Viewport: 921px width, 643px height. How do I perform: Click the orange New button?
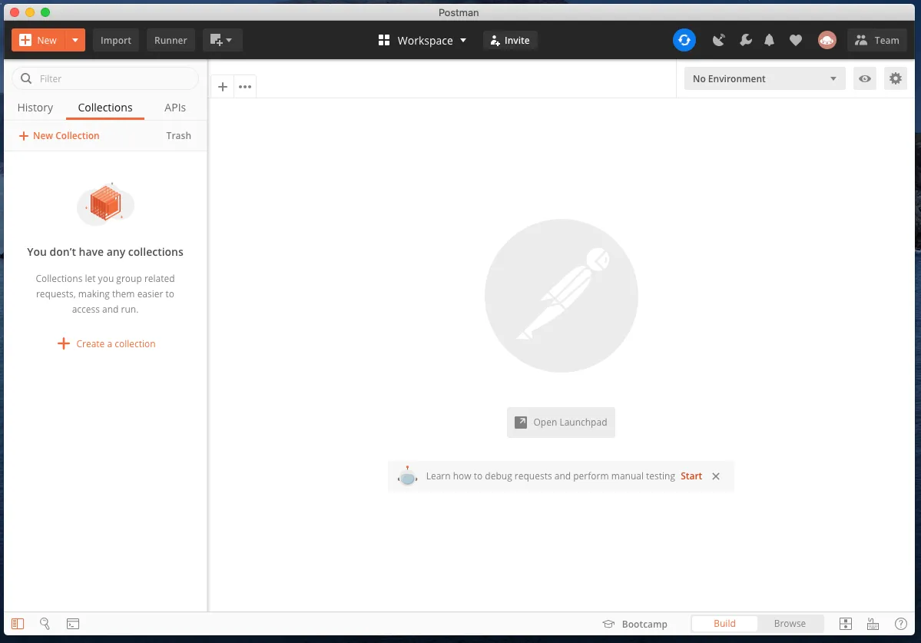click(x=38, y=40)
